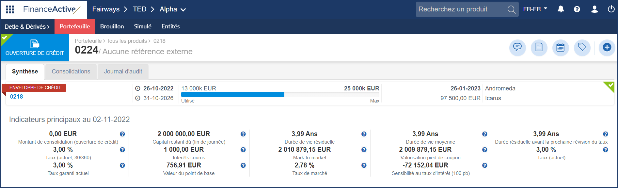Viewport: 618px width, 188px height.
Task: Click the tag label icon
Action: (x=582, y=48)
